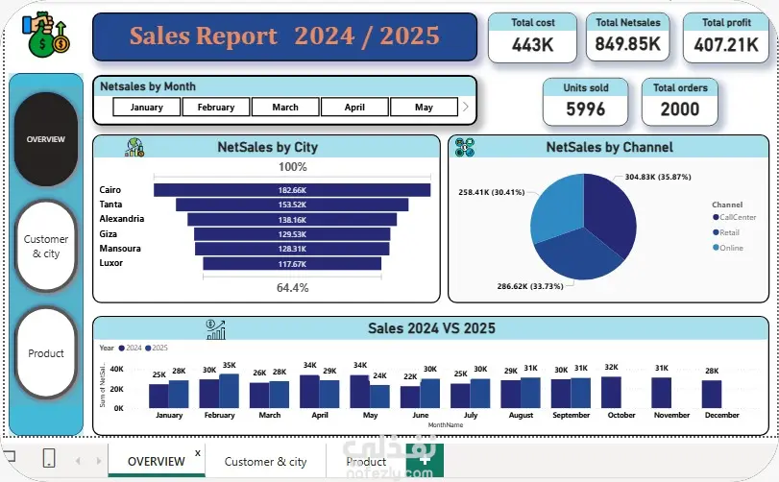Open the Product navigation button
The width and height of the screenshot is (779, 482).
pos(46,353)
